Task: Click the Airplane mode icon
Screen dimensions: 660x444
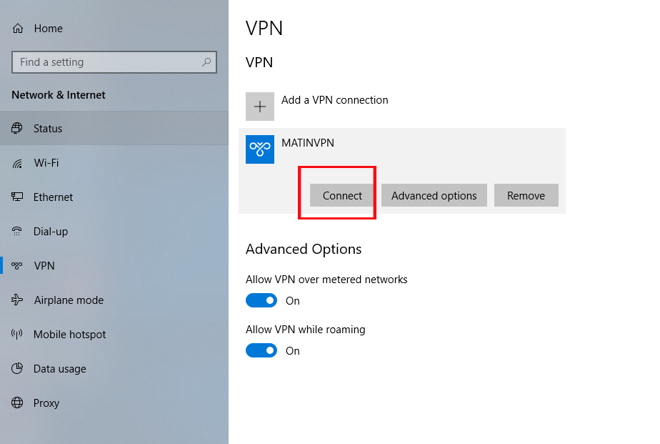Action: click(18, 300)
